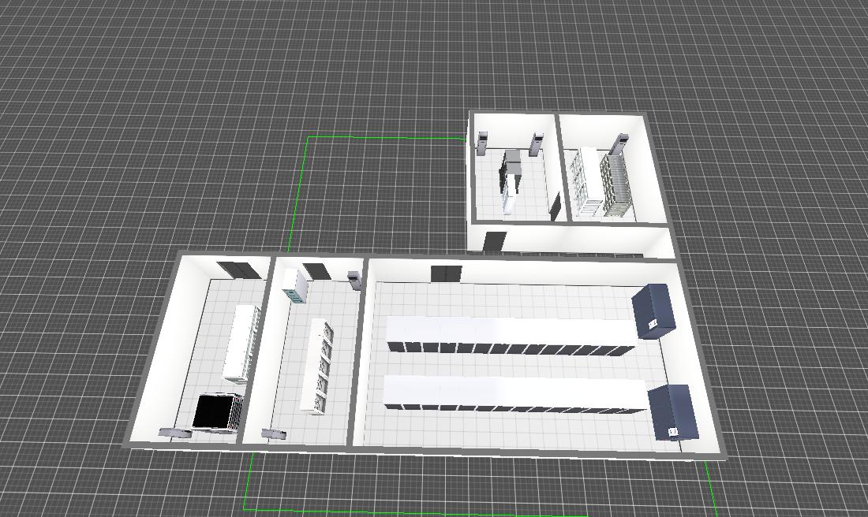868x517 pixels.
Task: Click the upper dark blue cabinet
Action: click(654, 311)
